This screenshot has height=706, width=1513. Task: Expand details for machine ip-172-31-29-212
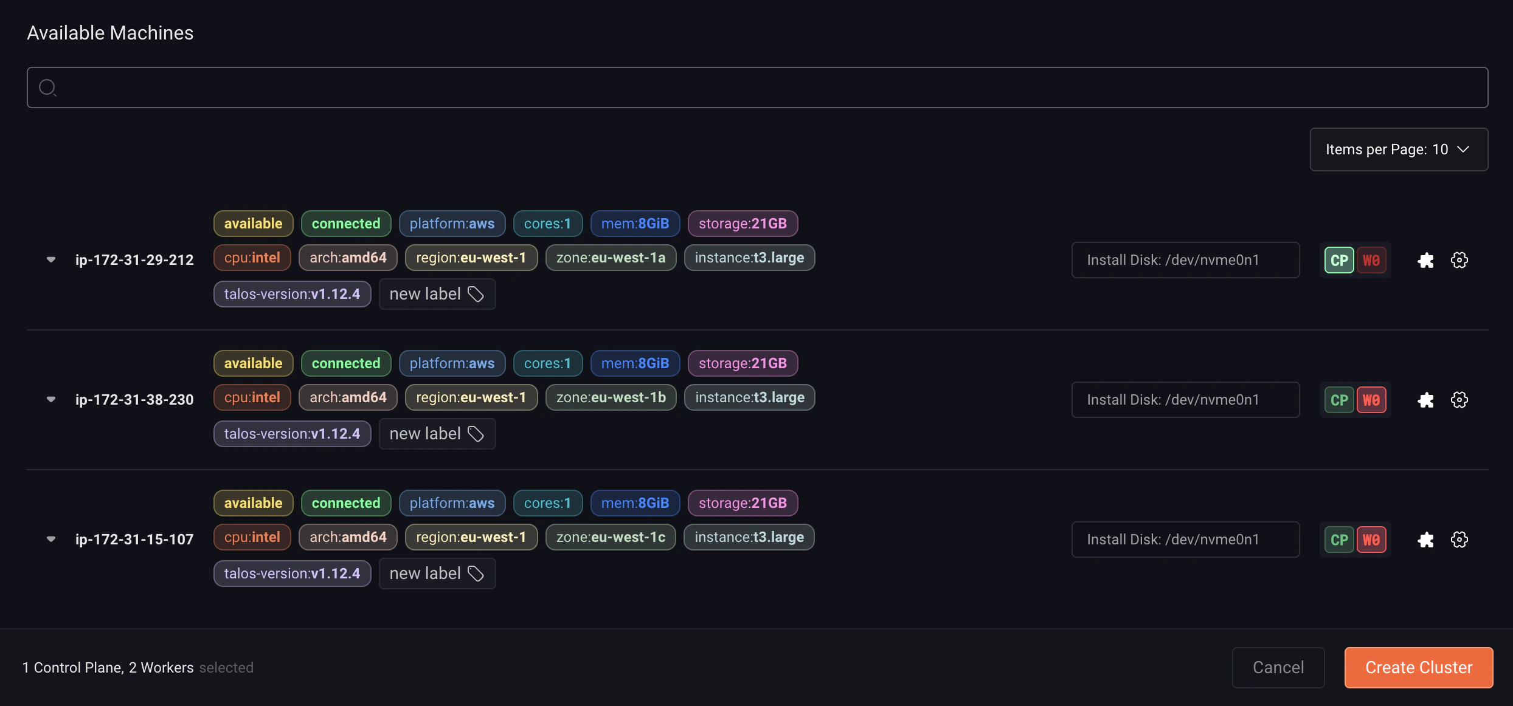click(x=50, y=259)
